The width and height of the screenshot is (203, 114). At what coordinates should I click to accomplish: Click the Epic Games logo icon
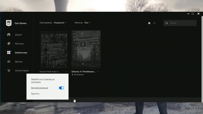tap(9, 23)
